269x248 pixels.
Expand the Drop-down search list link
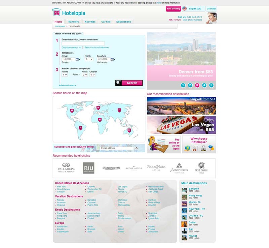(x=72, y=48)
